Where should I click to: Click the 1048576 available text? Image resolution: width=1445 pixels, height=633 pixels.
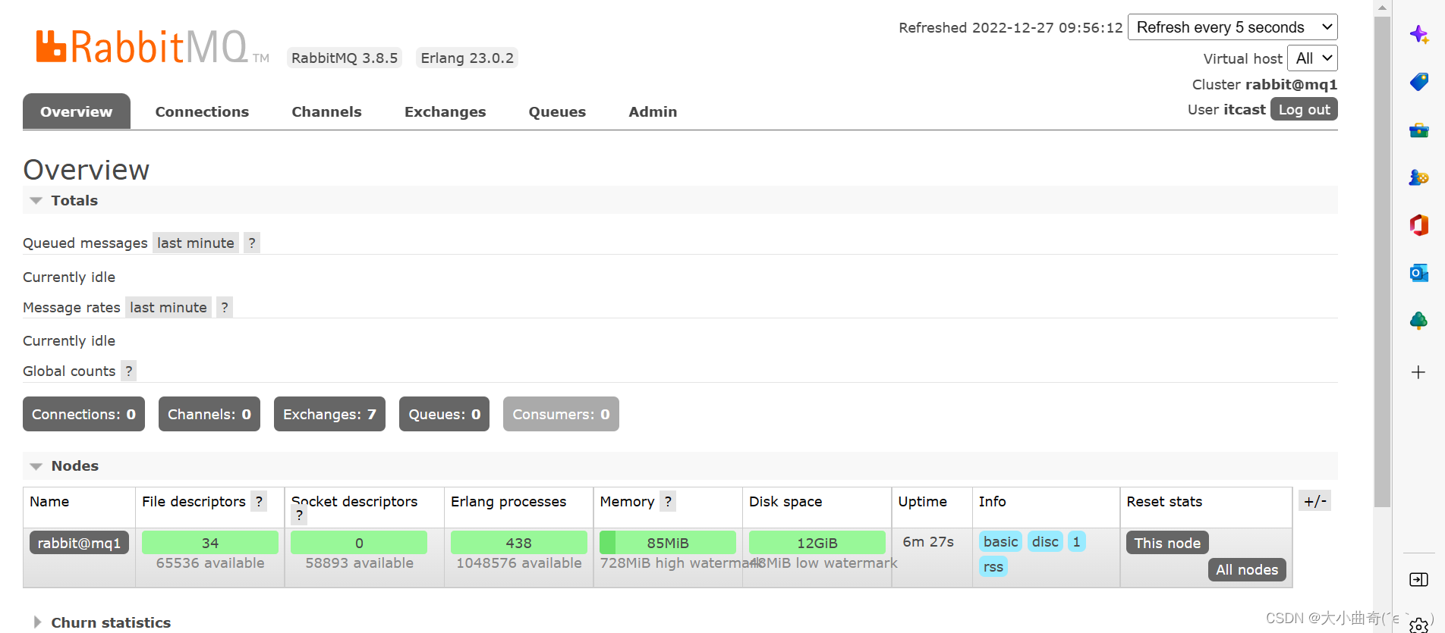519,562
